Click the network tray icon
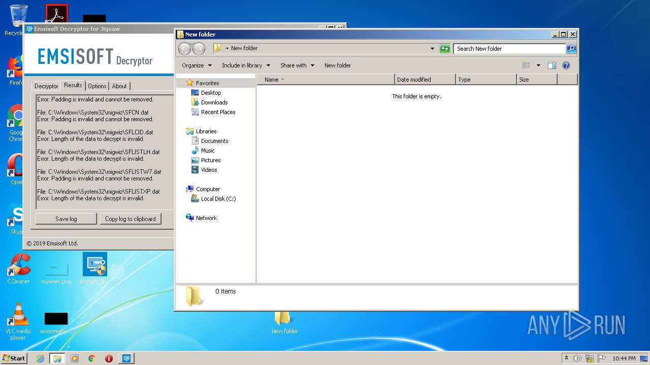This screenshot has height=365, width=650. pyautogui.click(x=590, y=358)
